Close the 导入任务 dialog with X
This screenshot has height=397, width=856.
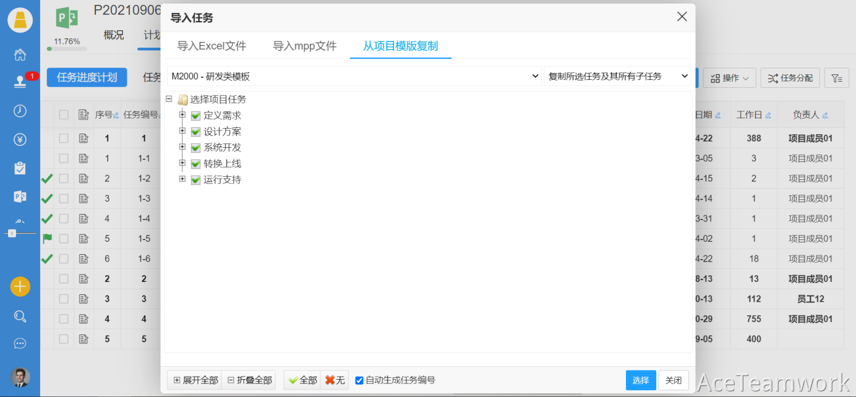pyautogui.click(x=682, y=17)
